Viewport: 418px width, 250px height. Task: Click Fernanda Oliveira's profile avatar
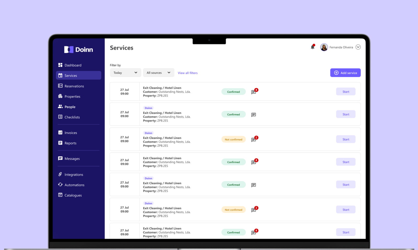pyautogui.click(x=324, y=47)
